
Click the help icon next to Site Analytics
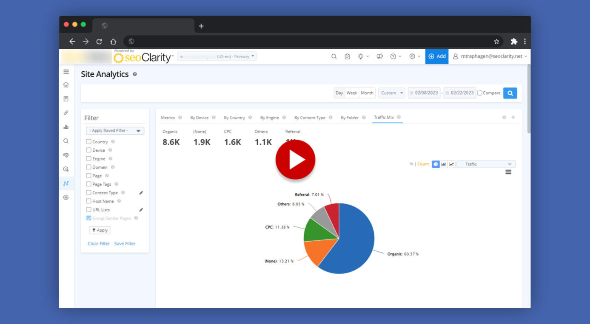135,74
